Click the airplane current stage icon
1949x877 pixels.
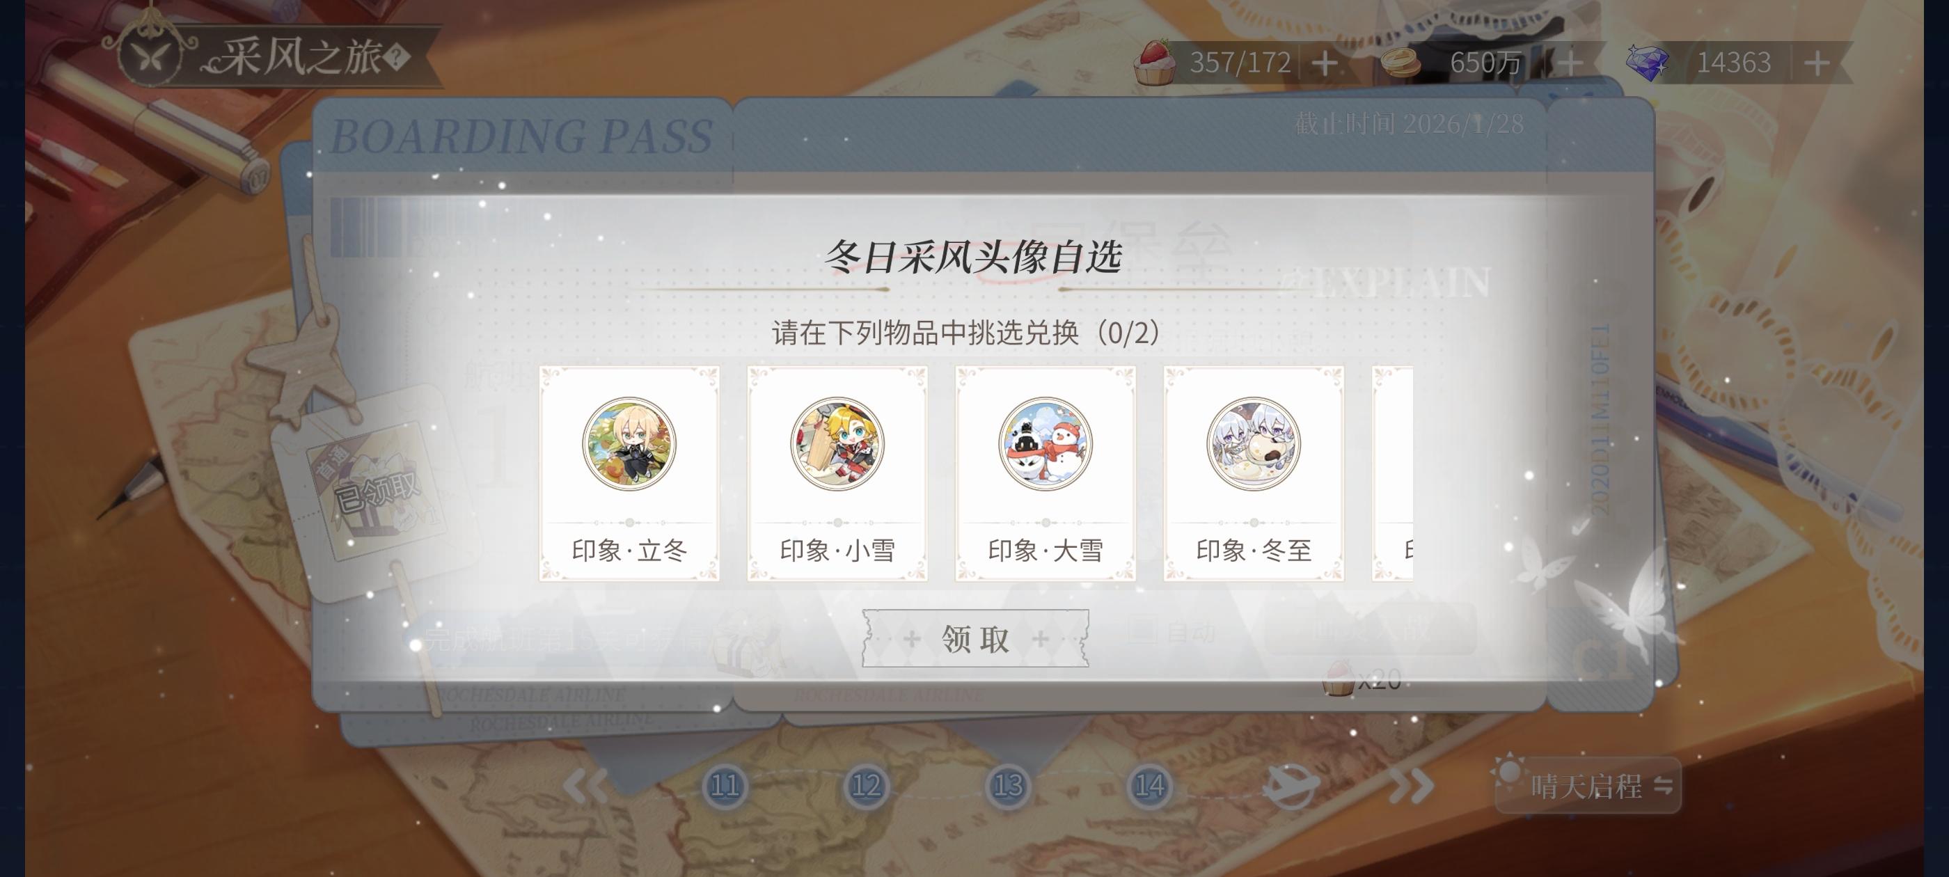click(x=1291, y=784)
